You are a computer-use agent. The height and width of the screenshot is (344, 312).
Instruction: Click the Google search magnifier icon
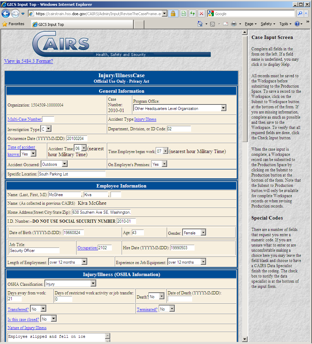300,13
